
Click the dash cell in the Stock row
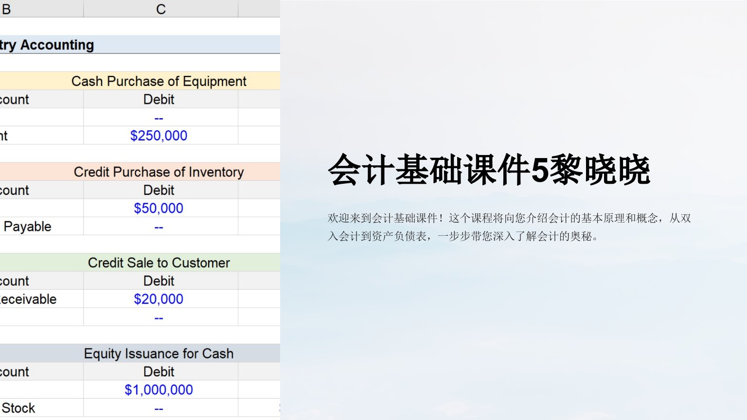[x=161, y=408]
